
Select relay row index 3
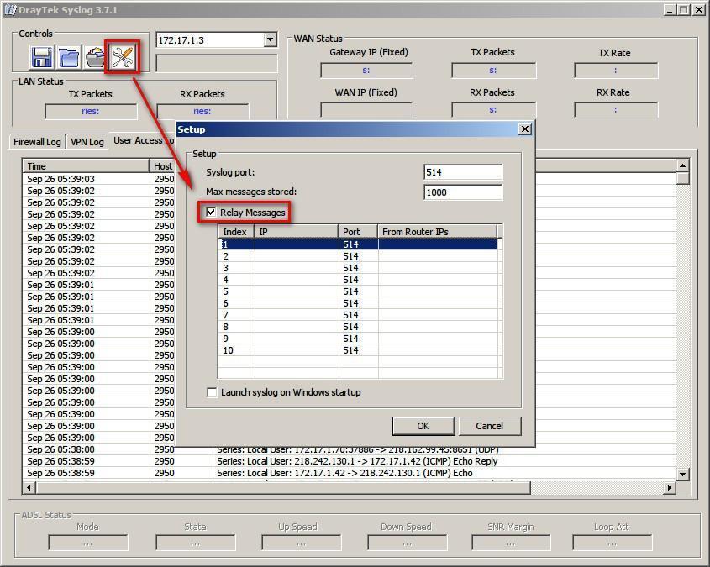(358, 268)
